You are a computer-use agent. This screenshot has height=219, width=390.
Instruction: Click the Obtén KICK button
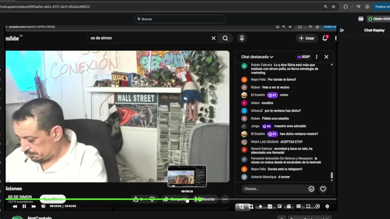coord(378,19)
